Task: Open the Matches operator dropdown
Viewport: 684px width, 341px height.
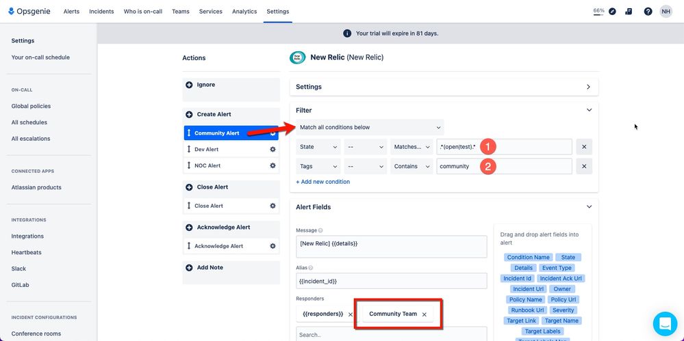Action: pos(411,147)
